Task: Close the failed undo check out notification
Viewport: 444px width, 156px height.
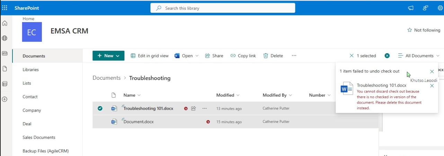Action: [432, 71]
